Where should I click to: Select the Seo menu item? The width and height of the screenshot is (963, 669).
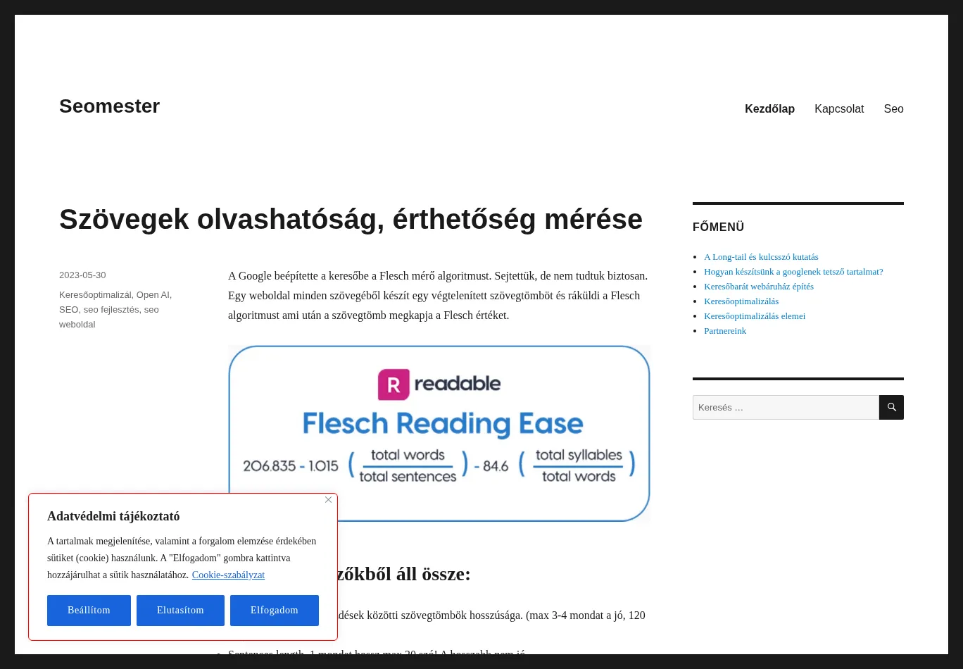click(893, 108)
